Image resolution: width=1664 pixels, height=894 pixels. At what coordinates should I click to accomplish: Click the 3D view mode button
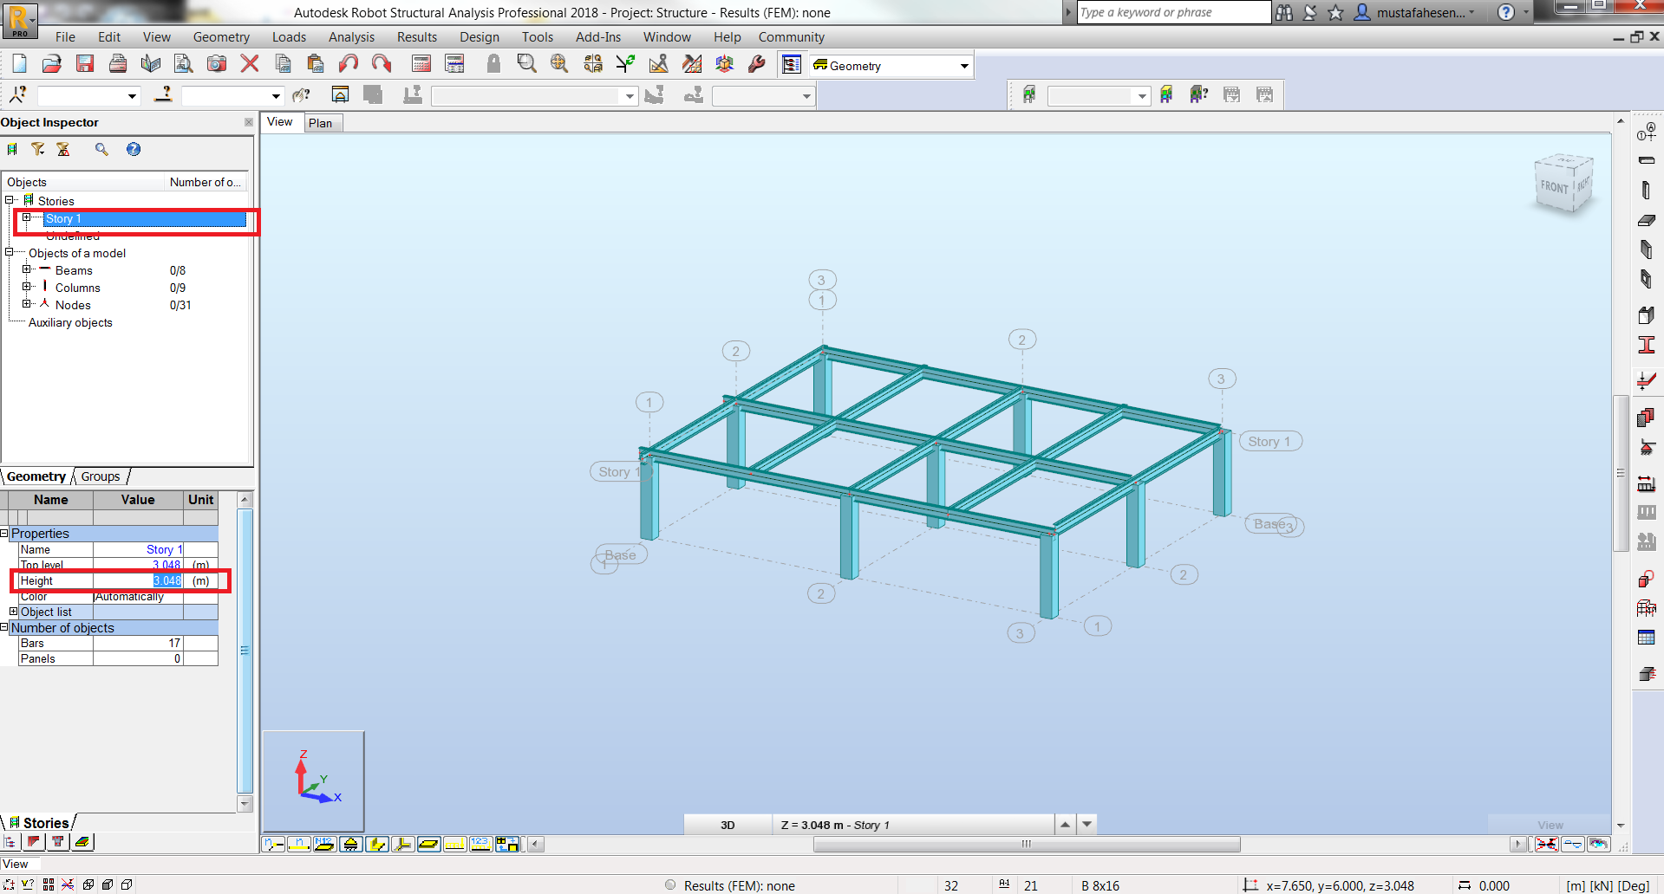click(728, 825)
